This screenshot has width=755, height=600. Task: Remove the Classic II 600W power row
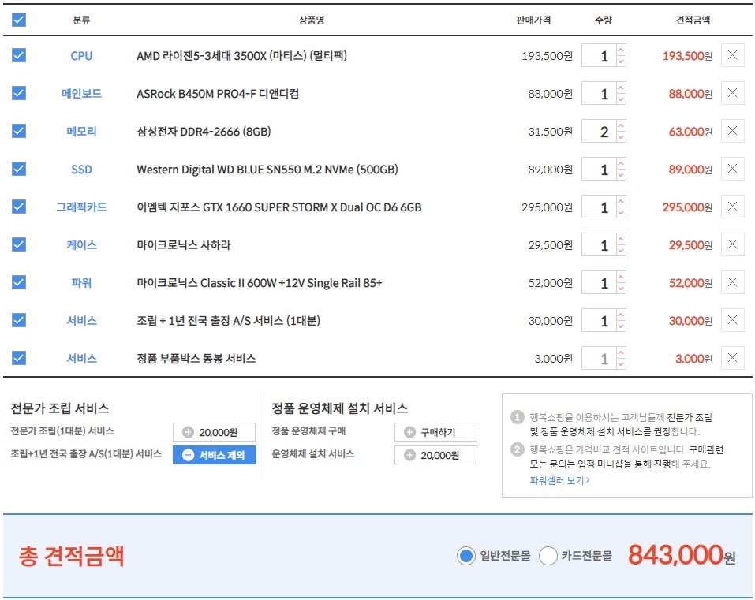tap(732, 282)
